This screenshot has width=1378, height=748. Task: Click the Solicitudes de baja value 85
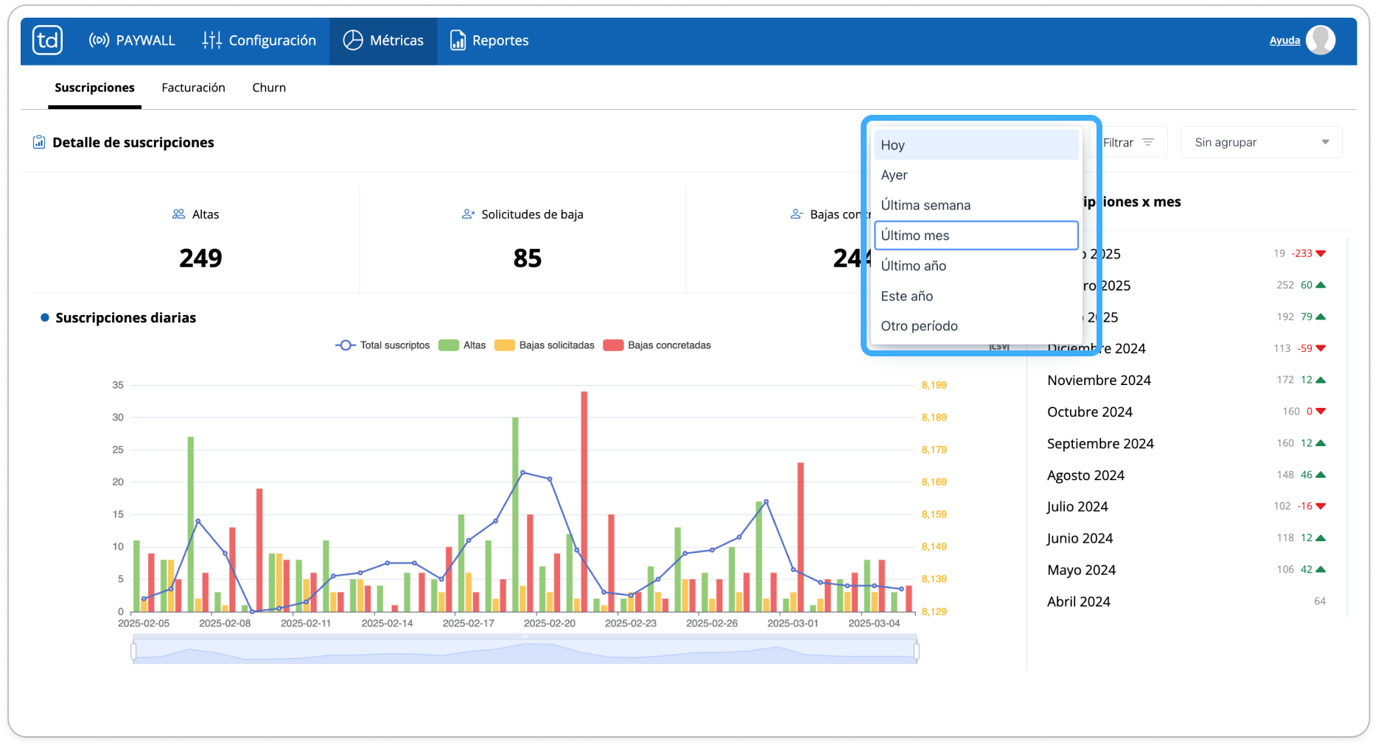(x=528, y=258)
